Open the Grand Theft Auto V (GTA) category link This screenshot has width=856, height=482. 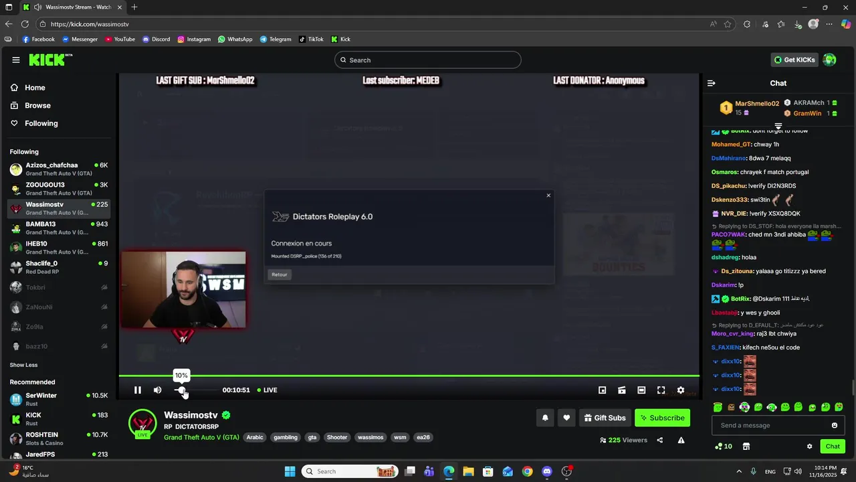(201, 437)
